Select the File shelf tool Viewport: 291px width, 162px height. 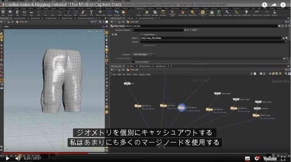coord(124,13)
